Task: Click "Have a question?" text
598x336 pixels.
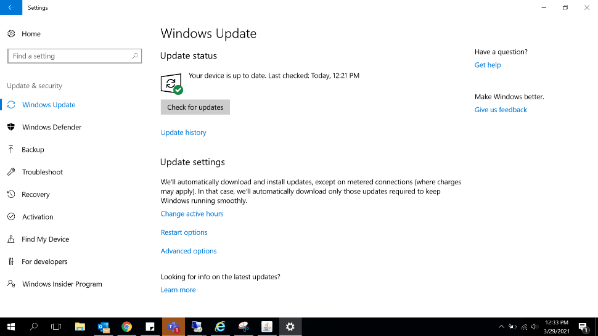Action: point(501,52)
